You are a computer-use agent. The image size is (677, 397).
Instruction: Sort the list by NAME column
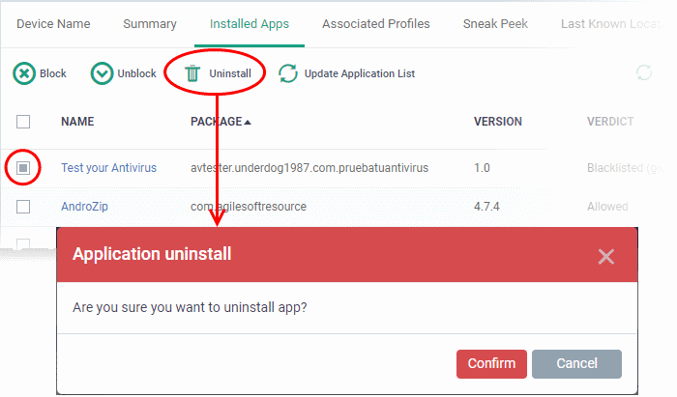click(x=77, y=122)
